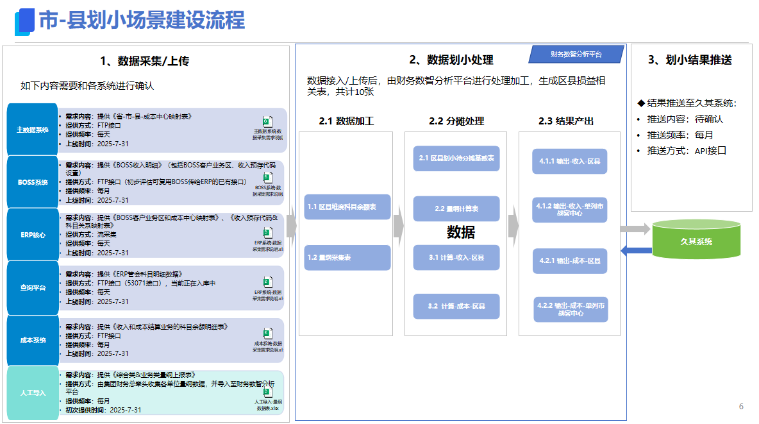Click the gray arrow pointing to 久其系统

pos(635,229)
